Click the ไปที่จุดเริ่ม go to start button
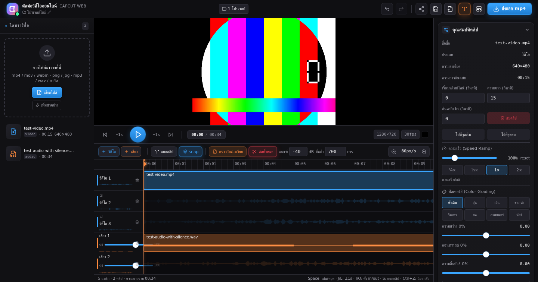The width and height of the screenshot is (538, 282). click(x=463, y=134)
